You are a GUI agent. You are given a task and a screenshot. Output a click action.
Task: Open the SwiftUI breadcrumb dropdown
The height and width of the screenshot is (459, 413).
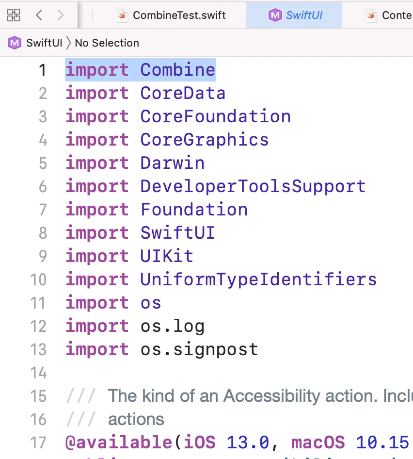[x=44, y=43]
